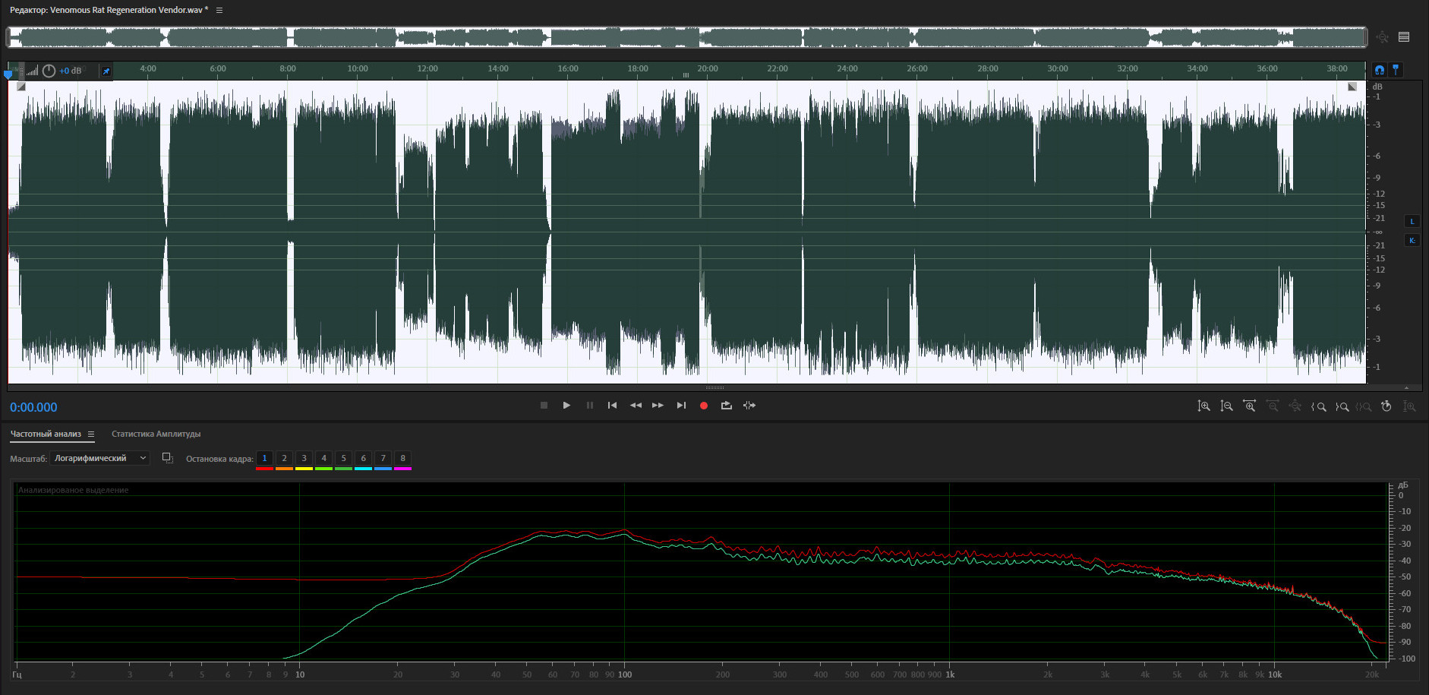
Task: Enable hold frame 5 button
Action: point(343,458)
